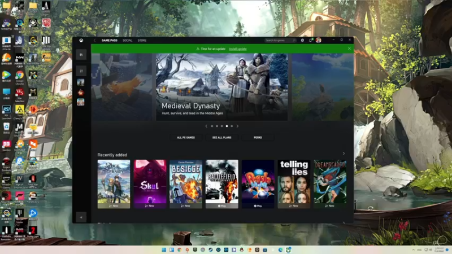Click the Install update link
This screenshot has height=254, width=452.
coord(238,49)
